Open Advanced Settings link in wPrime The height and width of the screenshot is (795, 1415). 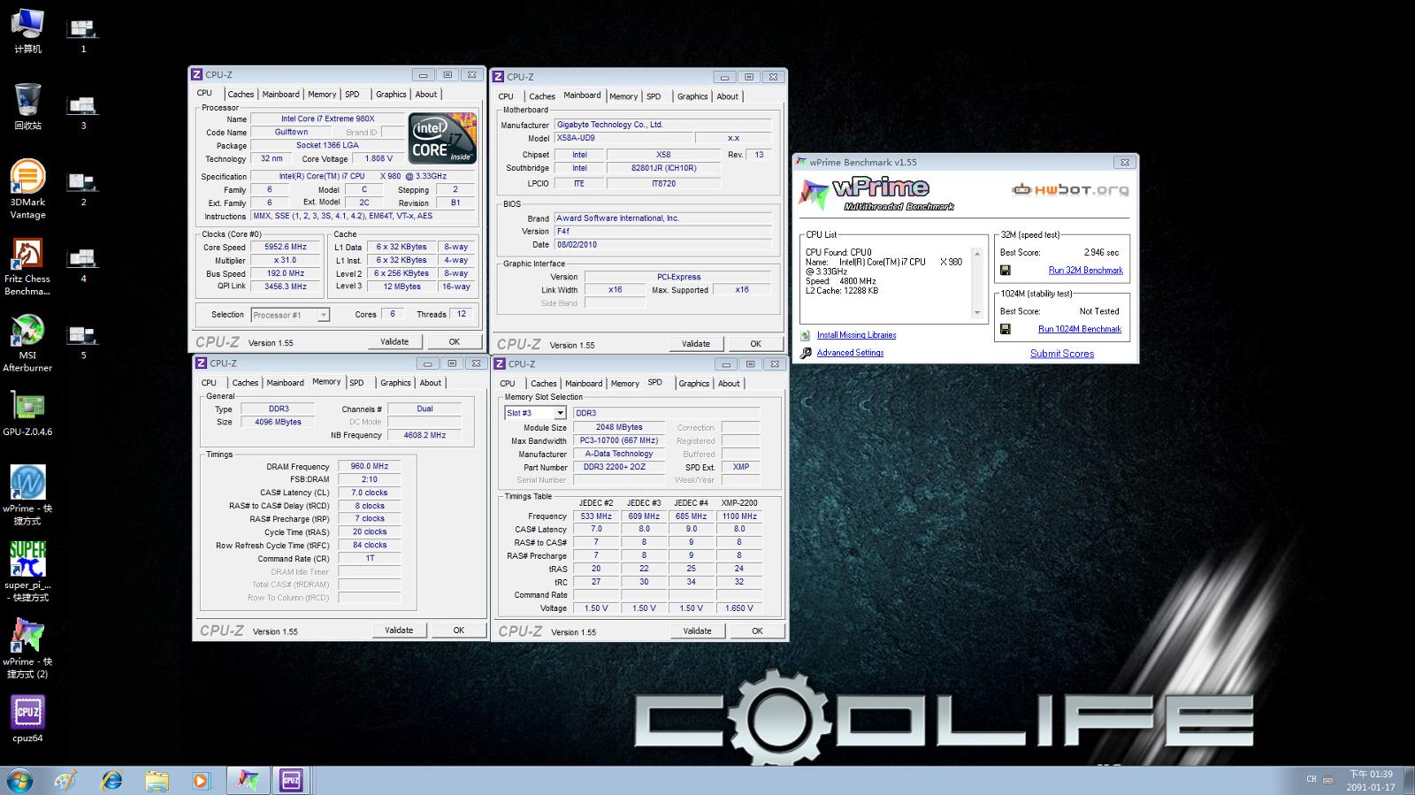850,353
